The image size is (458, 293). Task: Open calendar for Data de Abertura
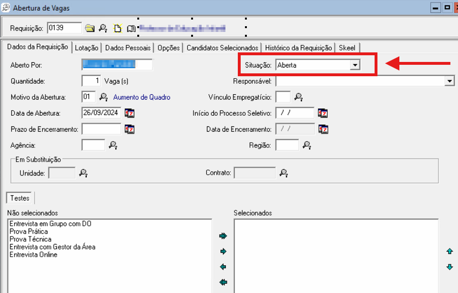pyautogui.click(x=130, y=113)
